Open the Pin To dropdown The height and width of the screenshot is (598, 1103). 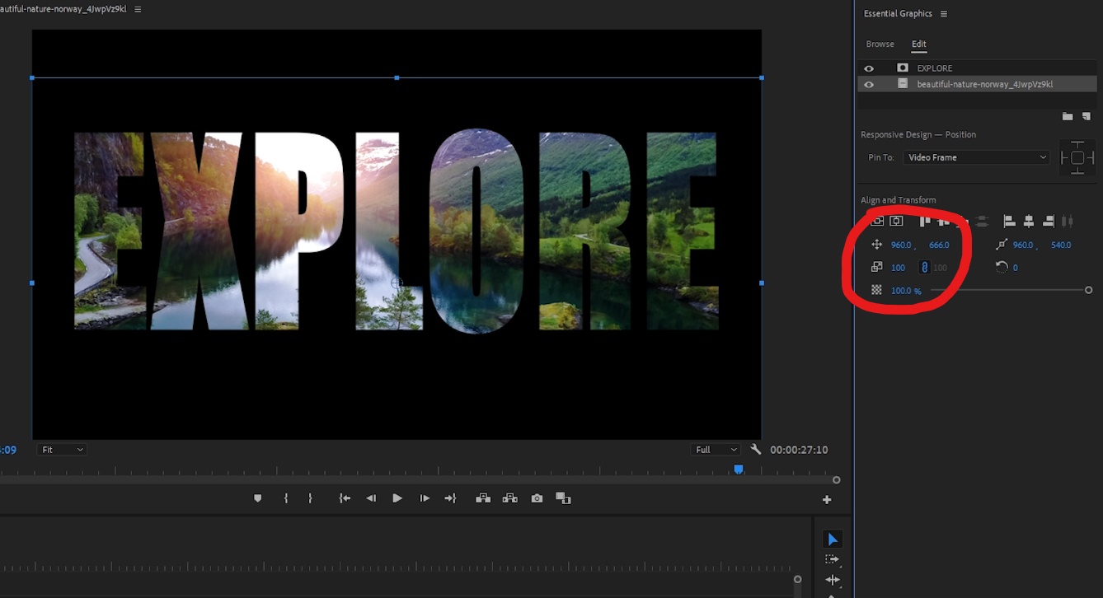pos(976,157)
